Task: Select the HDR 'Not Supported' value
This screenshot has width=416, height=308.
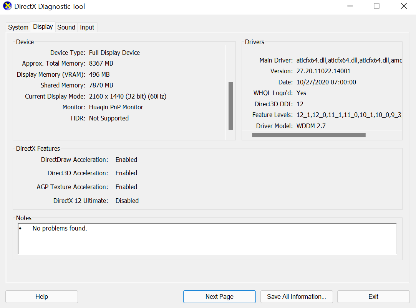Action: click(x=109, y=119)
